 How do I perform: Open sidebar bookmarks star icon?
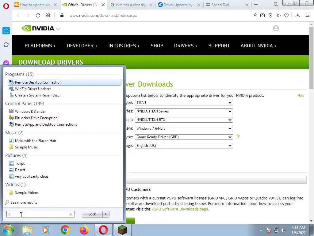coord(6,45)
